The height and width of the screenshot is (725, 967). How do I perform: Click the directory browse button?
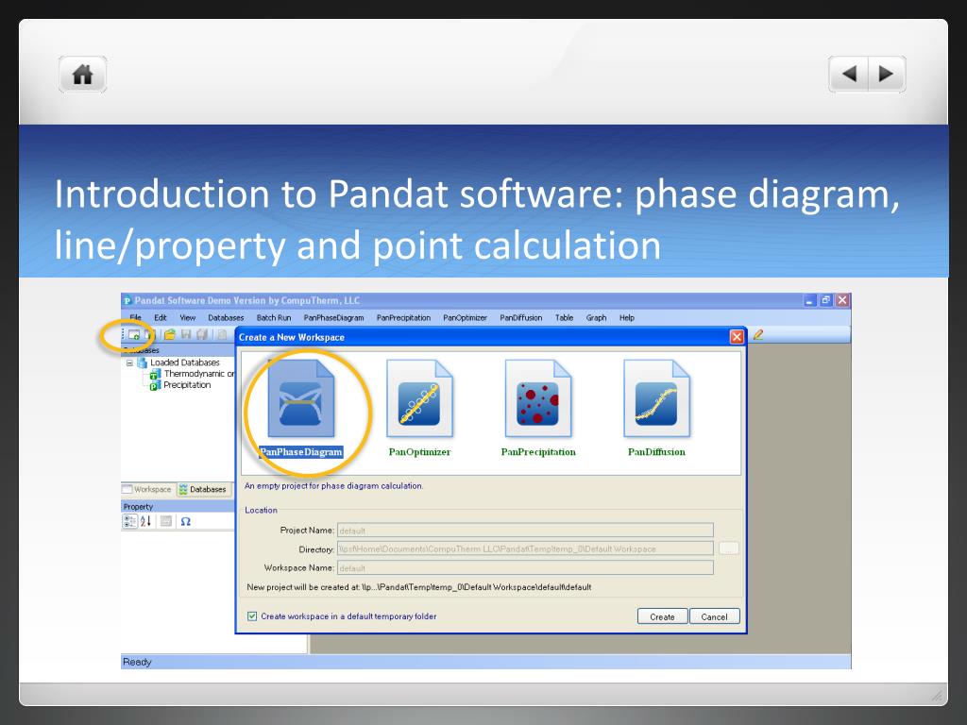tap(729, 548)
